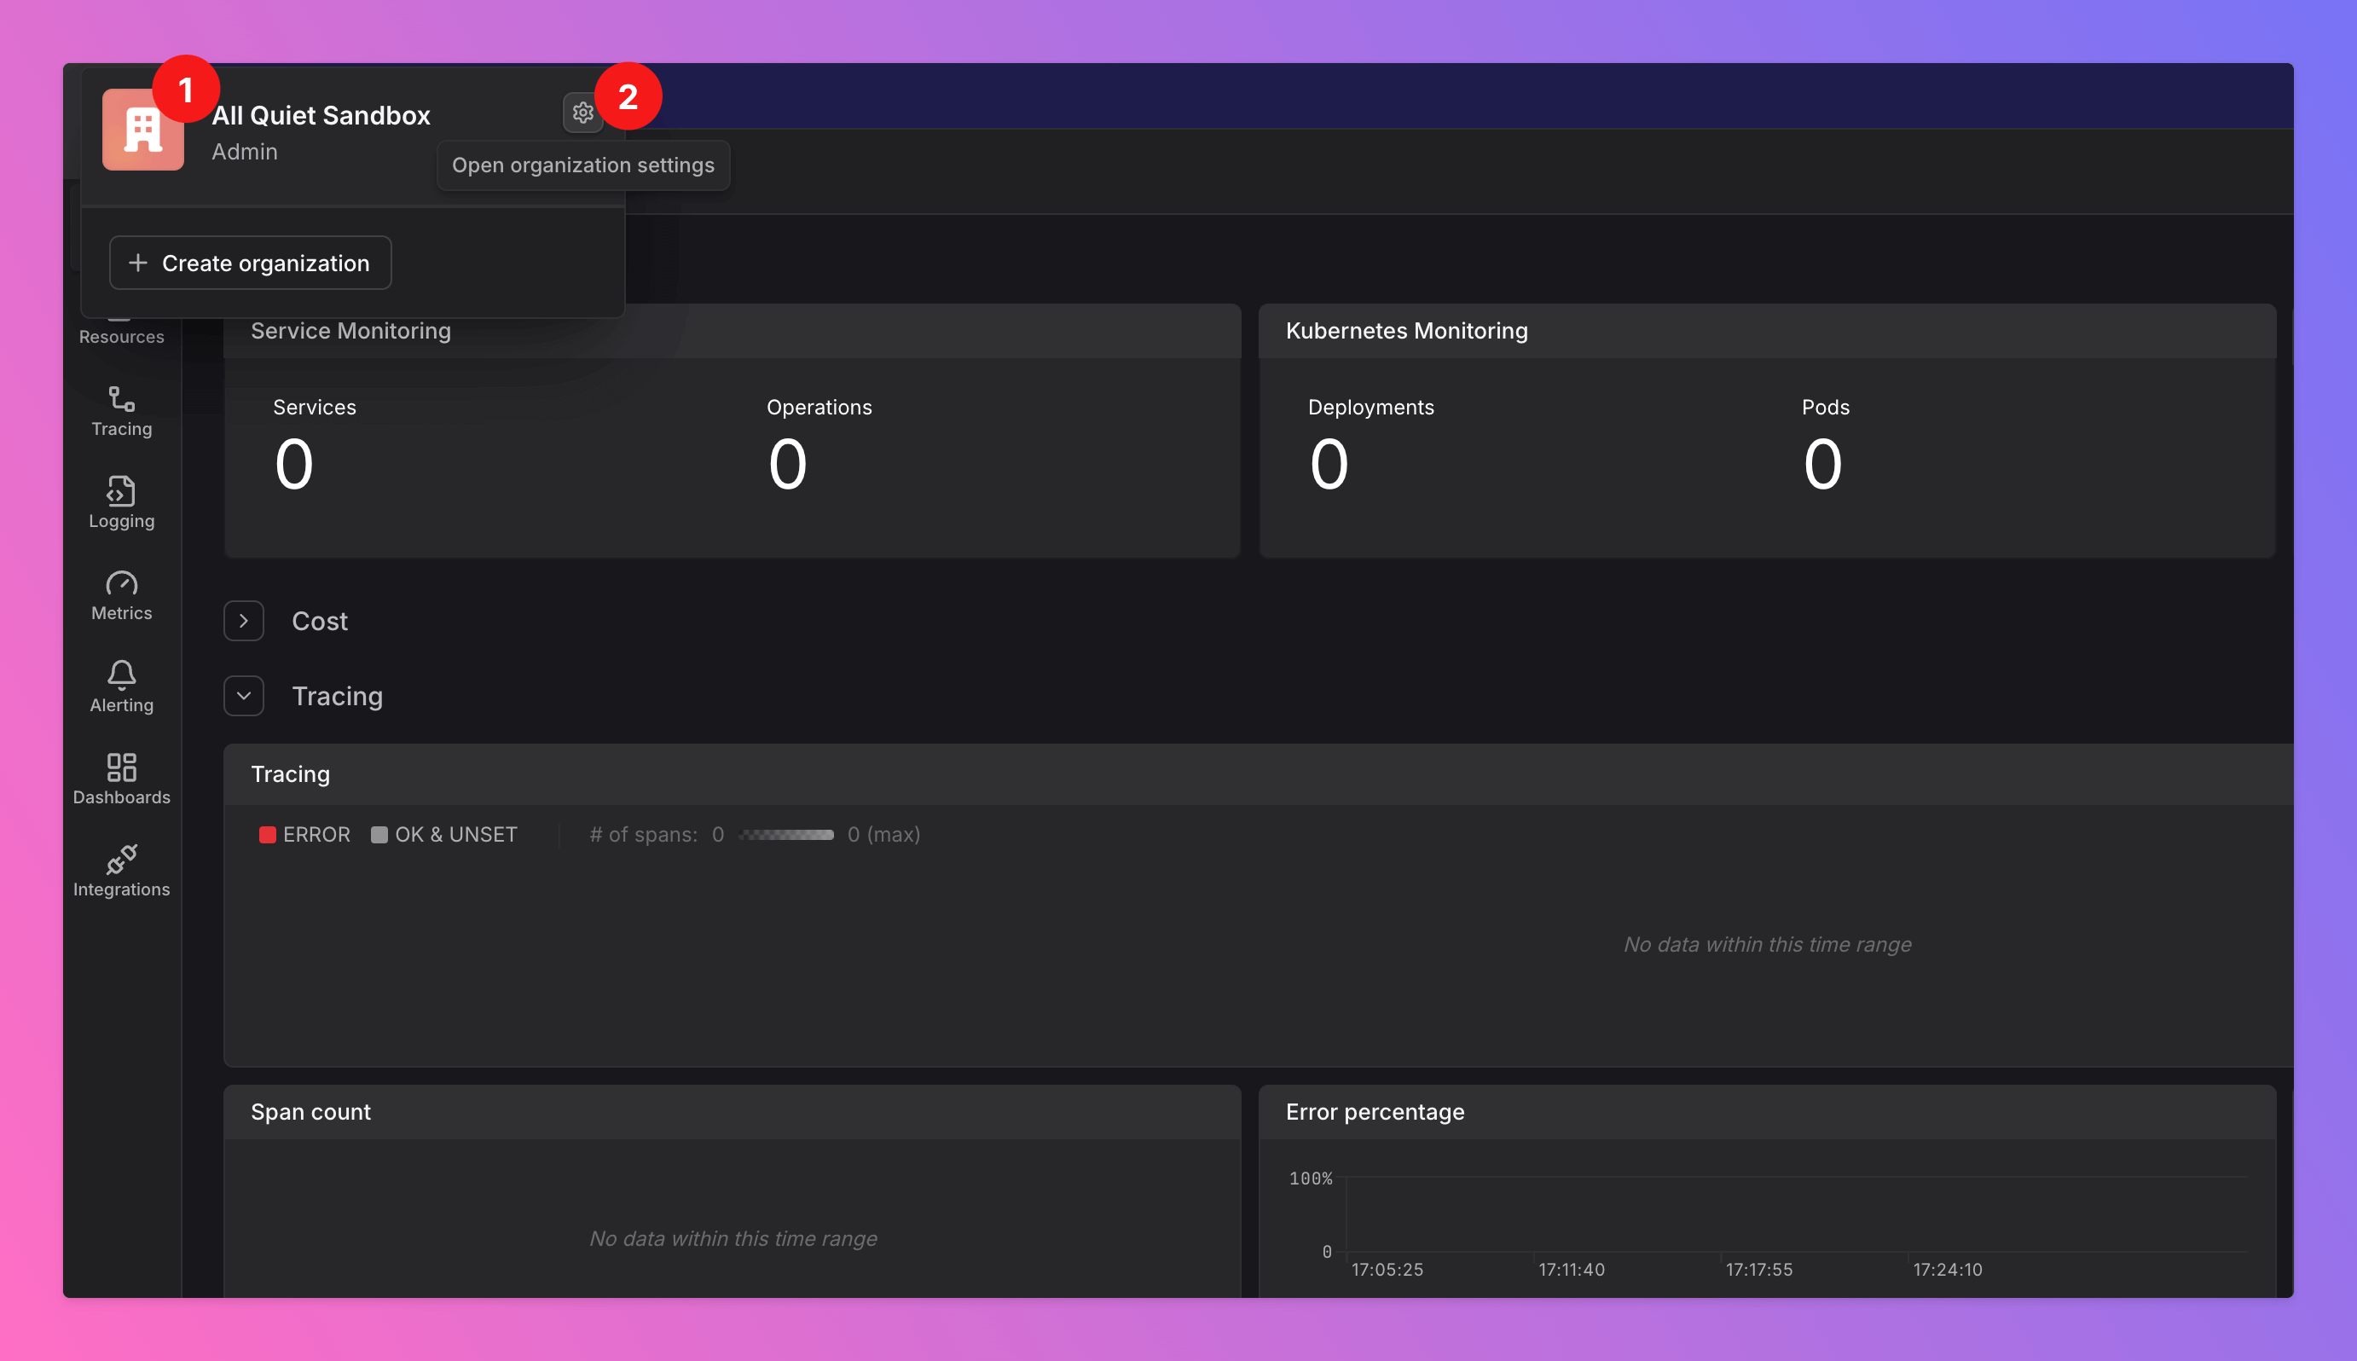Click the Deployments count value

tap(1329, 465)
